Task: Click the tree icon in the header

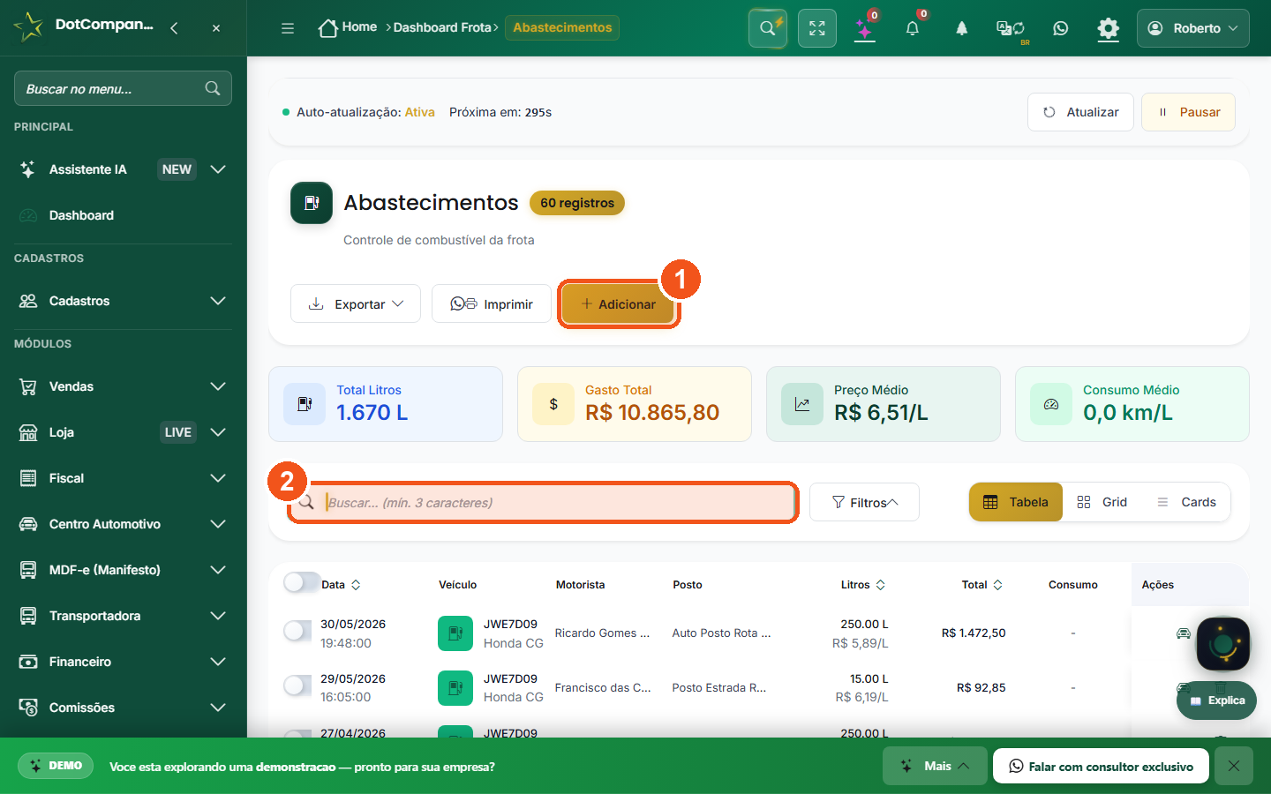Action: (x=962, y=28)
